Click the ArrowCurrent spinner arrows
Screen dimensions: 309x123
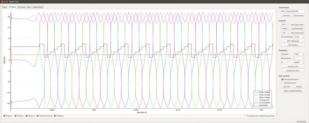[x=304, y=37]
